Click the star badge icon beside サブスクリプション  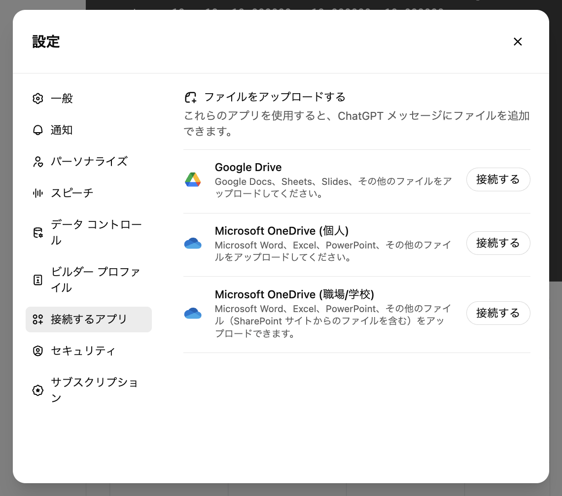(37, 390)
